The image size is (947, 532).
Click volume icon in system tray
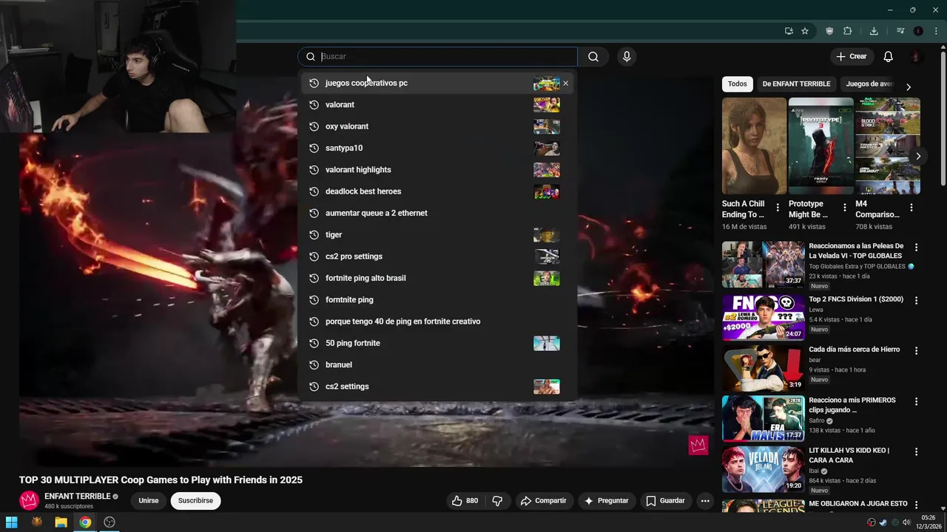point(907,522)
